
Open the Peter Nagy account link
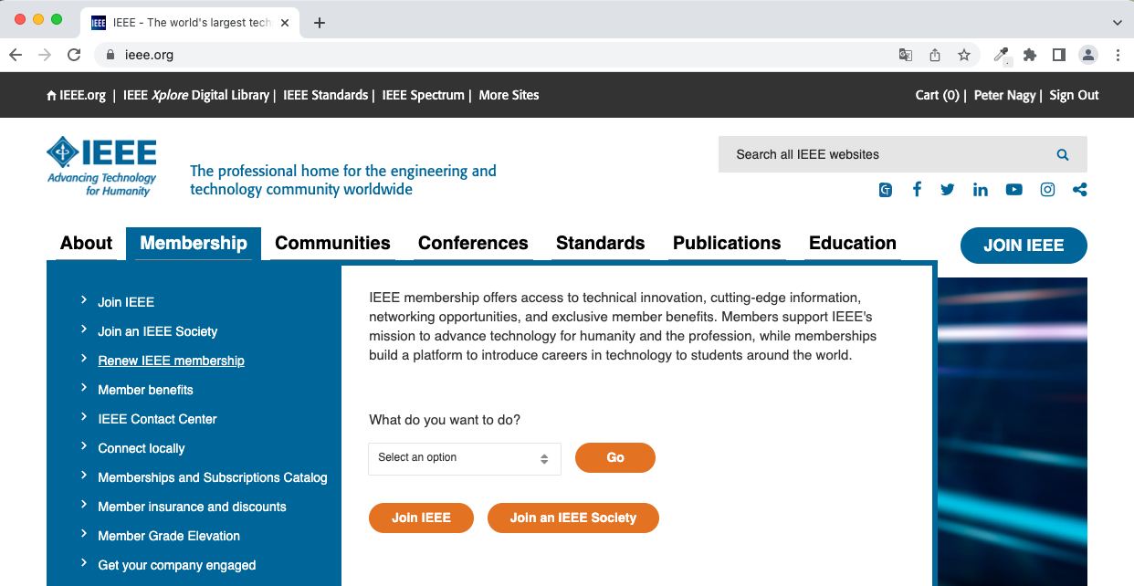tap(1004, 95)
